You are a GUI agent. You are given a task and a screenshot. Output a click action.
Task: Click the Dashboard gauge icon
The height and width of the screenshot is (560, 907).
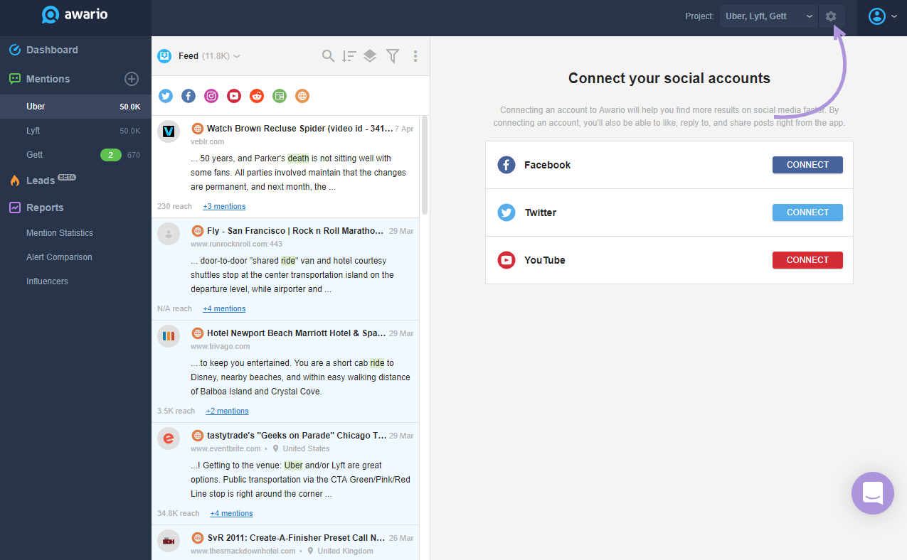[14, 50]
